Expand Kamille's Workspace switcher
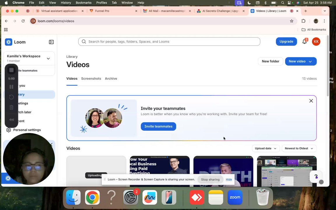 48,59
